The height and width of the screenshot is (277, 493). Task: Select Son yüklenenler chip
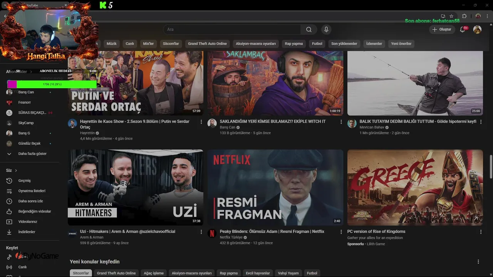pos(344,44)
